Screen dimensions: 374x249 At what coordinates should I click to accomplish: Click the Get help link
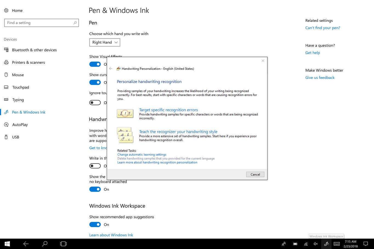(313, 53)
